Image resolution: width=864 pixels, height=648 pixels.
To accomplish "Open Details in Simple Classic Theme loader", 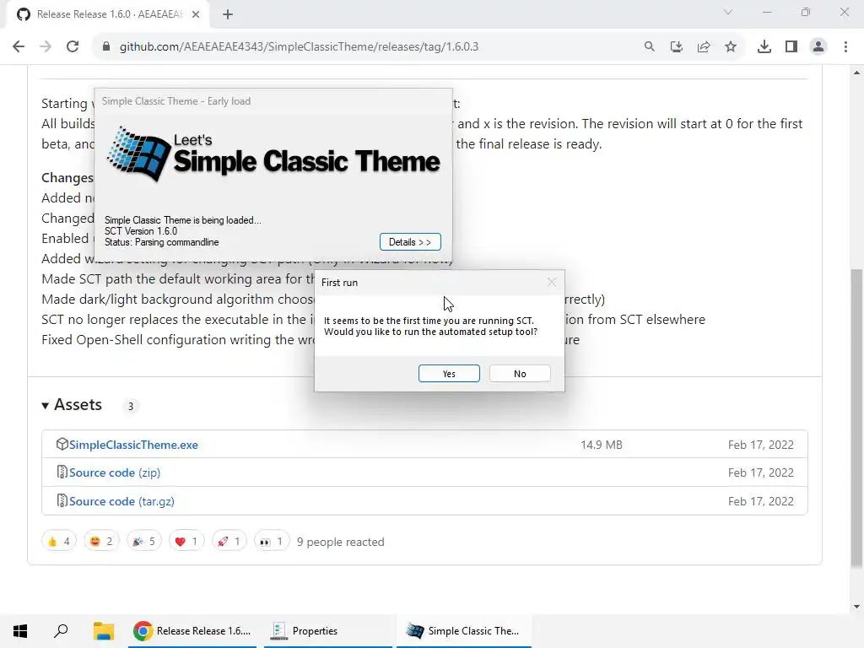I will [x=410, y=242].
